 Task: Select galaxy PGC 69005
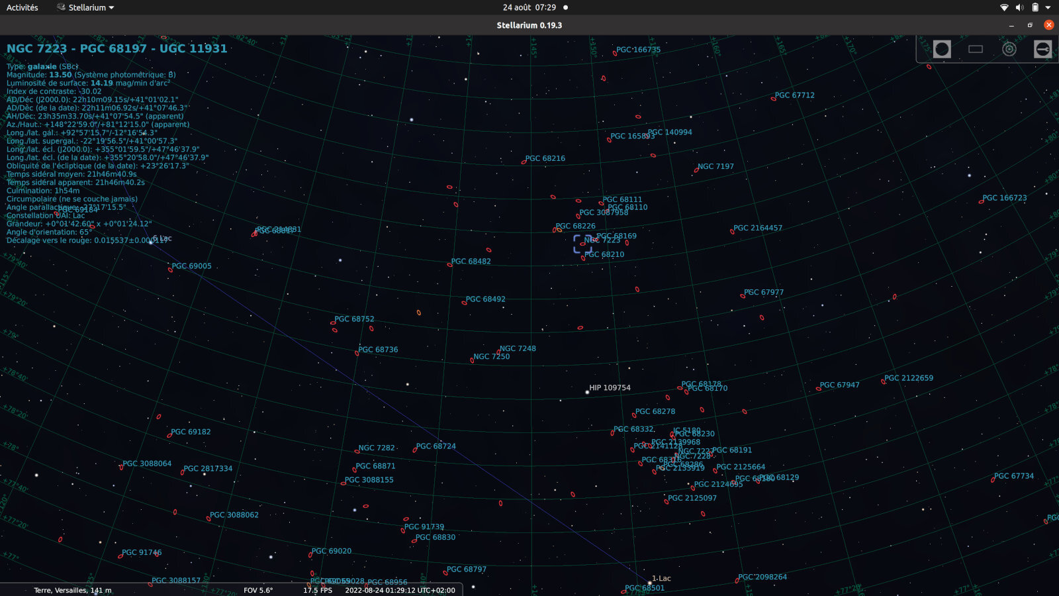pos(191,266)
